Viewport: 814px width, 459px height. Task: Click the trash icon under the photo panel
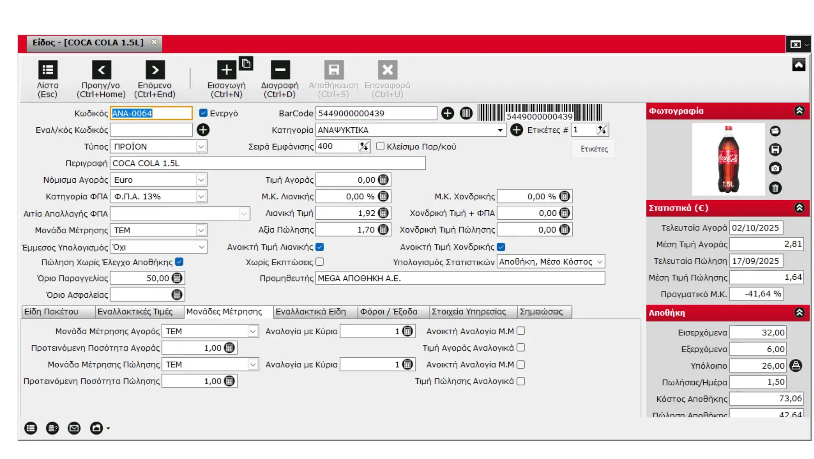pyautogui.click(x=775, y=188)
